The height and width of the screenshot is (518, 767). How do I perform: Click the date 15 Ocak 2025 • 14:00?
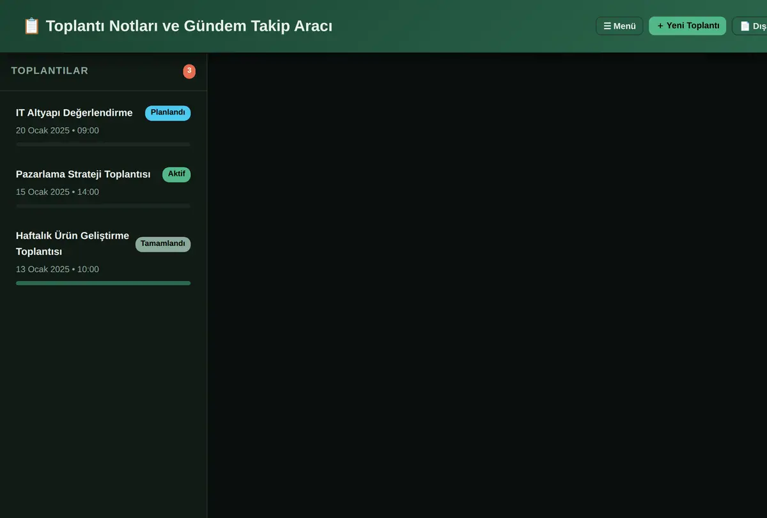58,192
